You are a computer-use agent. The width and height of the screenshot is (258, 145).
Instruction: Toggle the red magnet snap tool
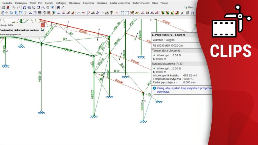pos(8,8)
